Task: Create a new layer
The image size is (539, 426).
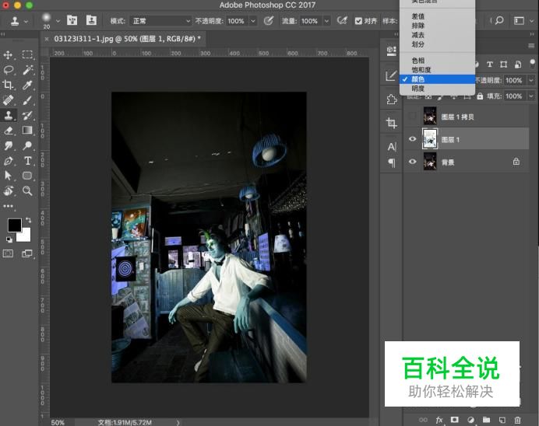Action: point(502,420)
